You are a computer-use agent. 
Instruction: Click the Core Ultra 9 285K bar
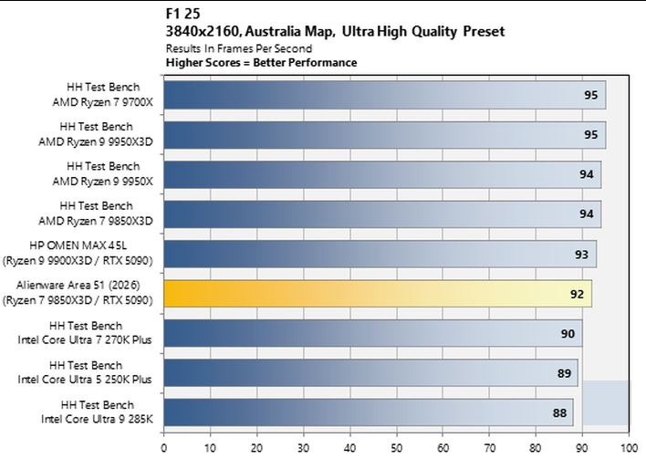coord(369,412)
